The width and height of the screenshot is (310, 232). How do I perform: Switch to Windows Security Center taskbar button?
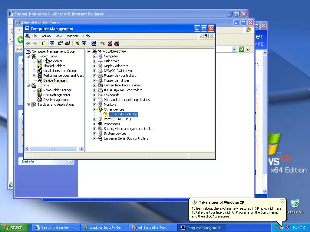coord(104,227)
